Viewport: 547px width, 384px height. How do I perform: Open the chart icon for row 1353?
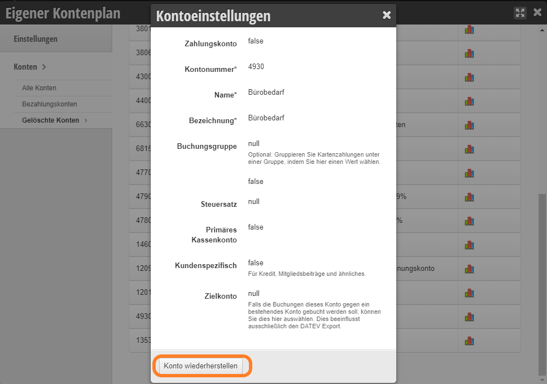pyautogui.click(x=469, y=341)
